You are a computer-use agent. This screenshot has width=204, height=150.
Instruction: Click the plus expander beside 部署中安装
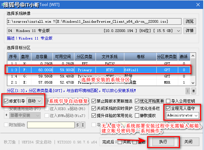[7, 115]
